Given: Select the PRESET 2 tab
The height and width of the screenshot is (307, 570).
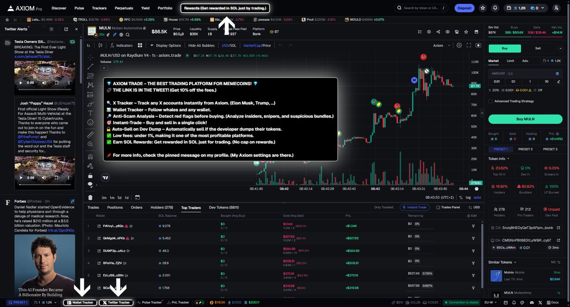Looking at the screenshot, I should pyautogui.click(x=525, y=149).
